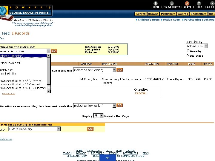Open the Publishers tab
This screenshot has height=161, width=215.
(168, 14)
